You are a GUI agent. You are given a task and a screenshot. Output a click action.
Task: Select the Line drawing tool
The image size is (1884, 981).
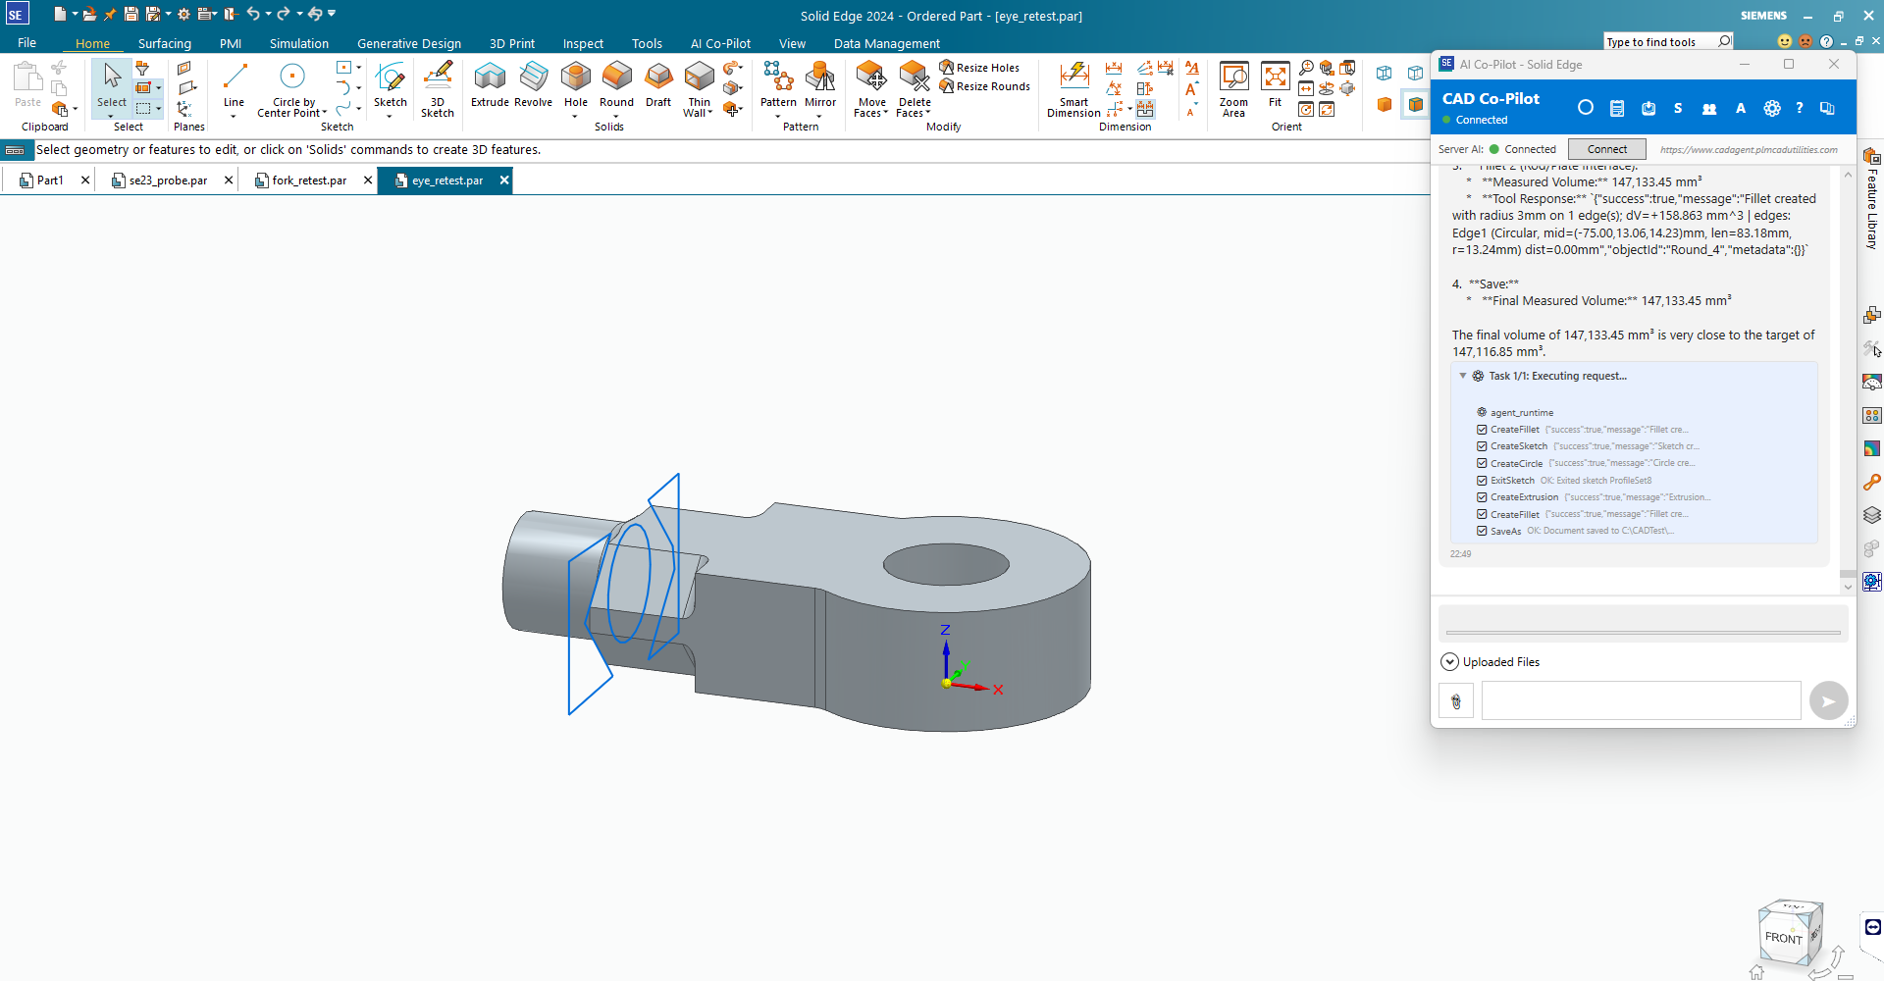[234, 84]
